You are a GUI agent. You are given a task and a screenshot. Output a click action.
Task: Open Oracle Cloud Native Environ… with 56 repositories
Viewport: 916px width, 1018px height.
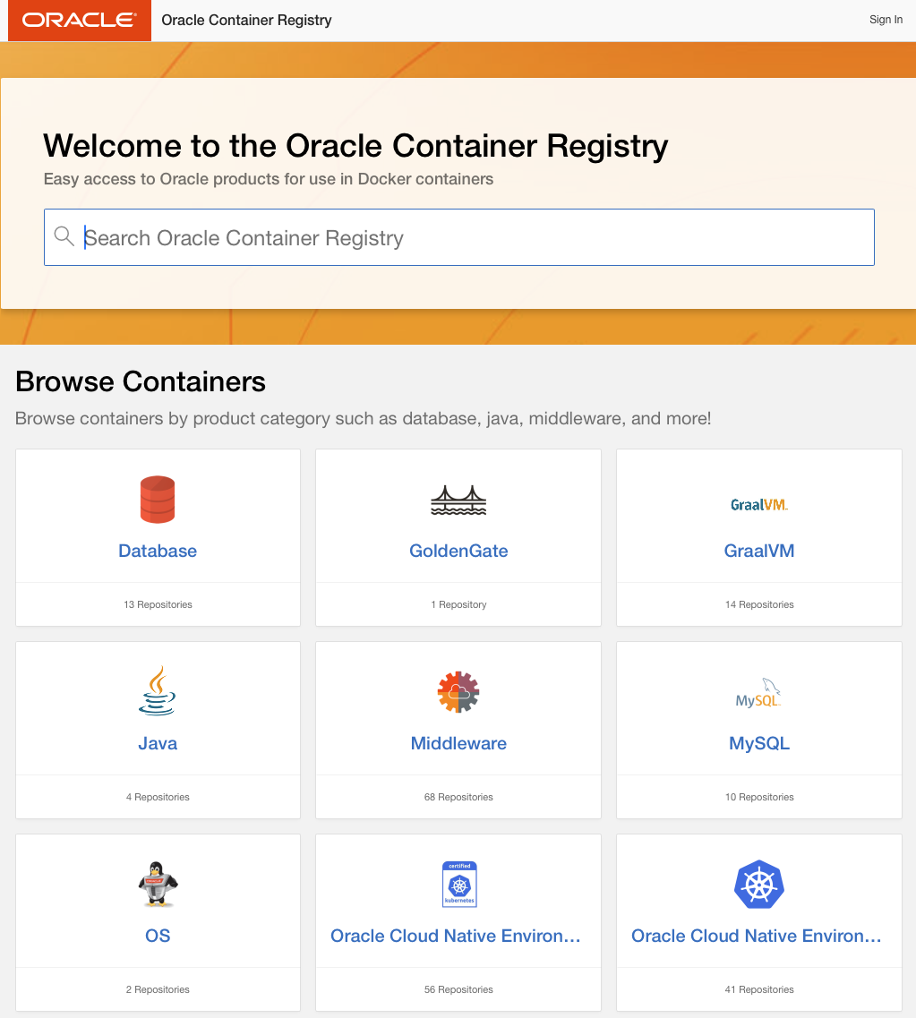[x=455, y=936]
